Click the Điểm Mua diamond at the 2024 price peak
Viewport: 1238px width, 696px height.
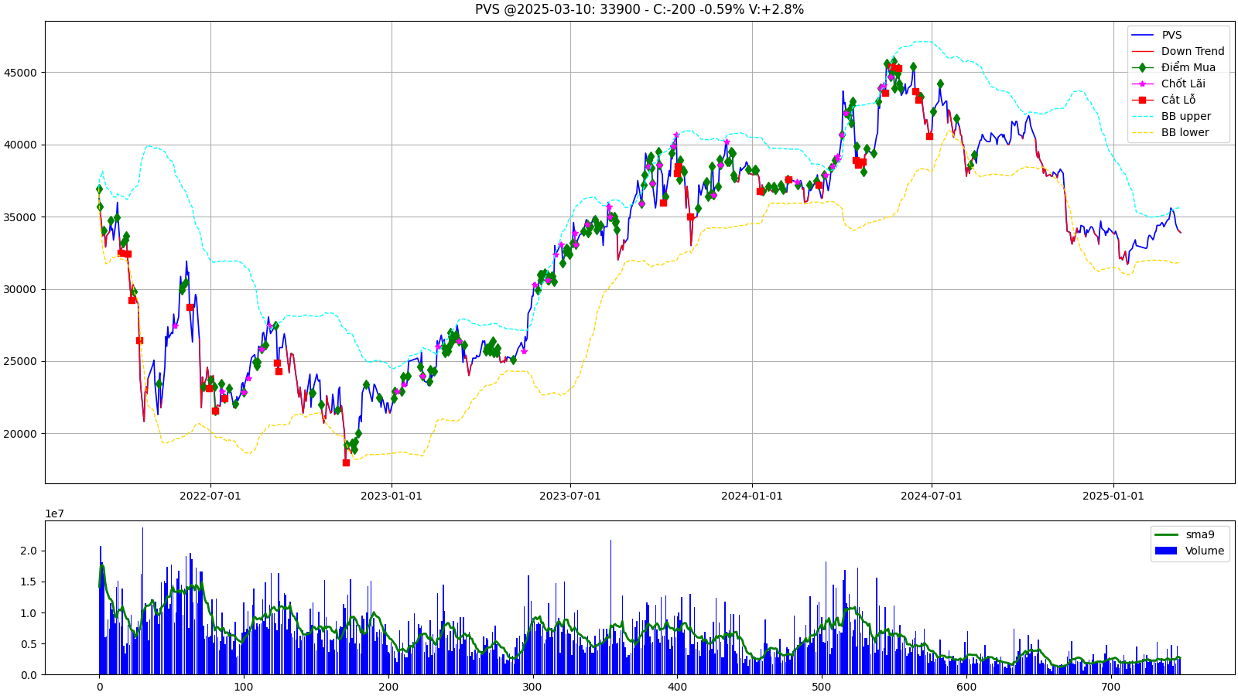click(894, 61)
